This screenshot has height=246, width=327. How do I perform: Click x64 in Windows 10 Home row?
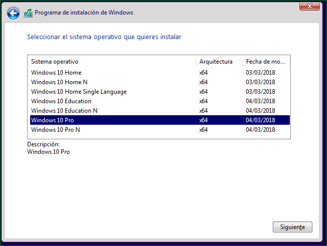point(203,73)
